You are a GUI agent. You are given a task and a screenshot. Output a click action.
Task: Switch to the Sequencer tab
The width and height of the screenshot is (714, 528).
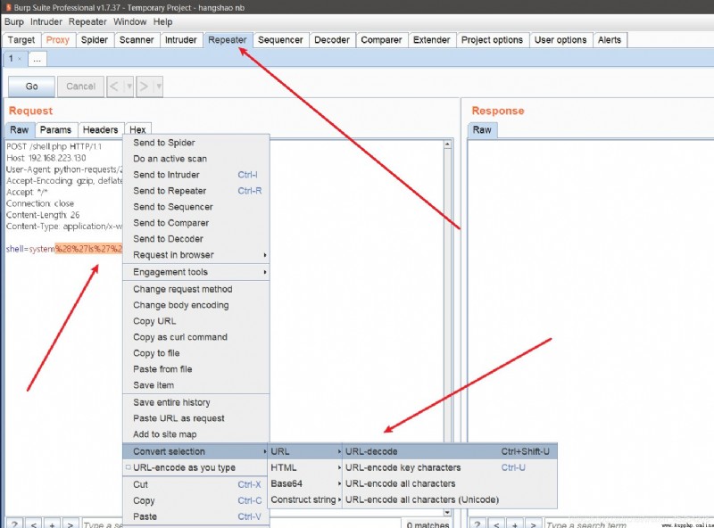point(280,40)
